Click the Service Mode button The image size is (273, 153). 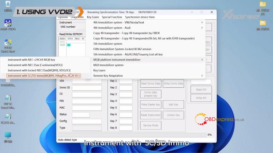[150, 125]
